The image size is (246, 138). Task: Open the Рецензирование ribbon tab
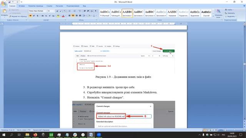[73, 6]
